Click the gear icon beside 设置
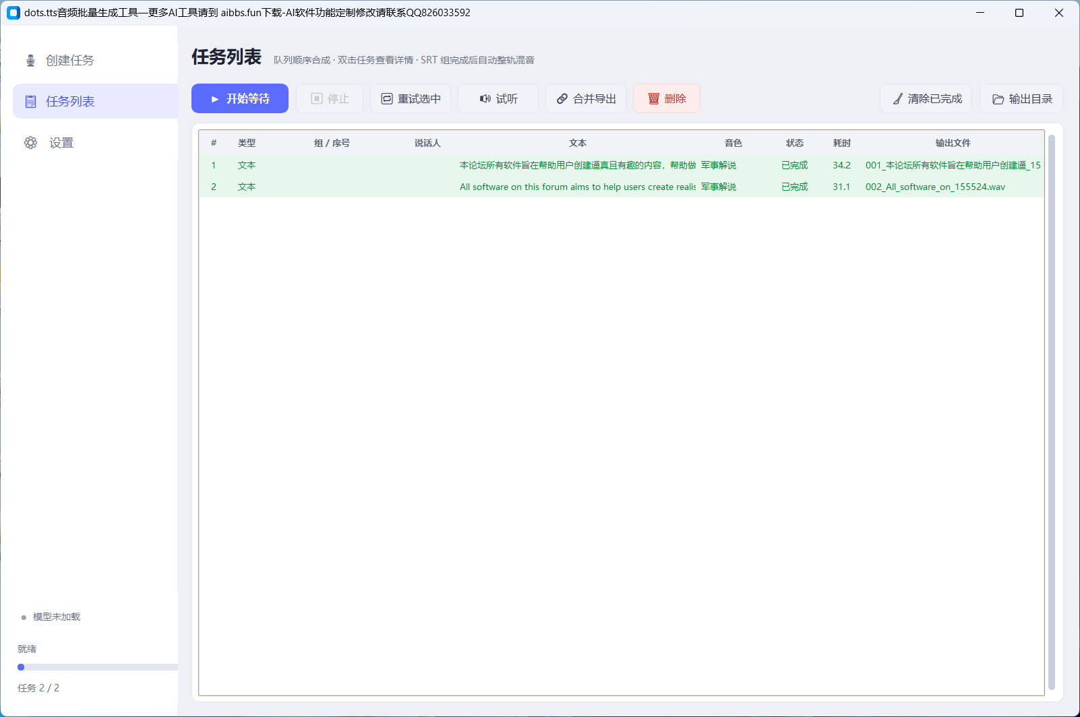 [x=30, y=143]
